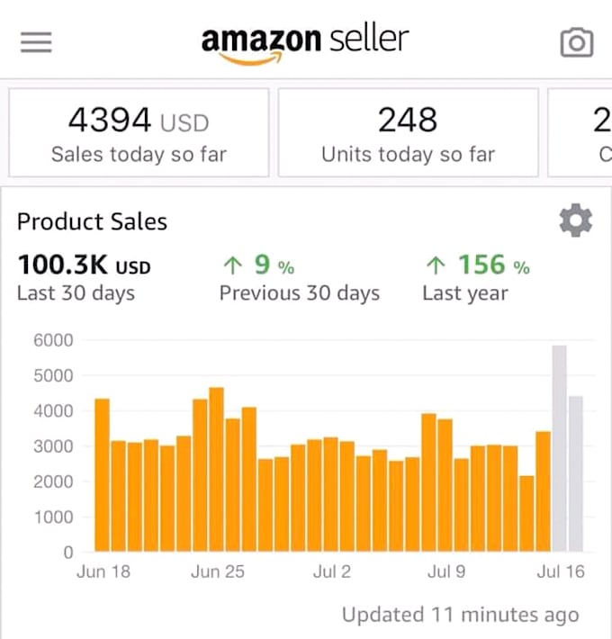Image resolution: width=612 pixels, height=639 pixels.
Task: Tap the Updated 11 minutes ago text
Action: tap(460, 616)
